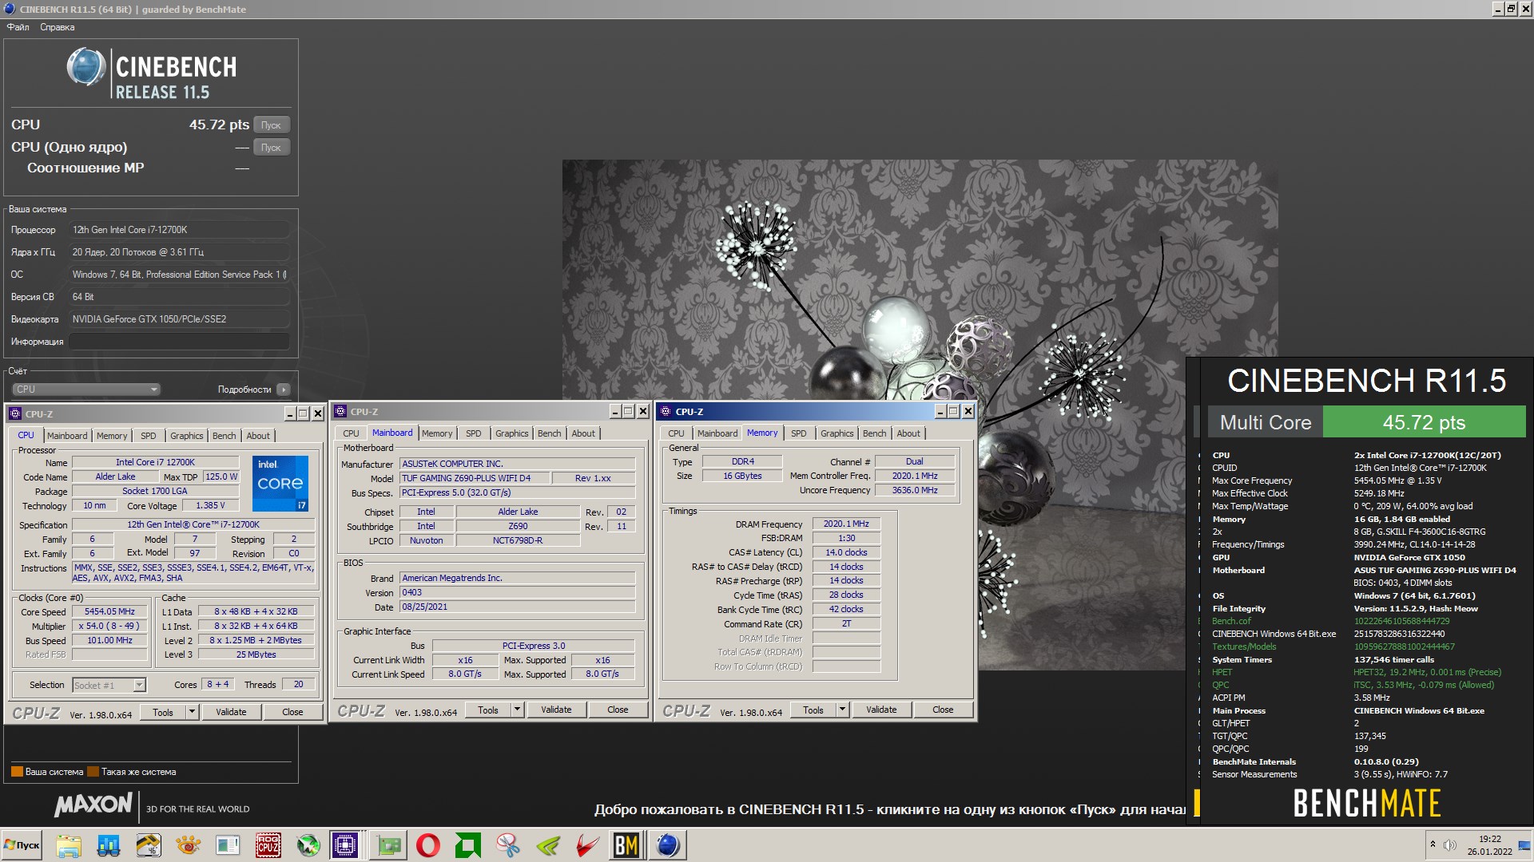
Task: Click Close in right CPU-Z window
Action: pos(943,710)
